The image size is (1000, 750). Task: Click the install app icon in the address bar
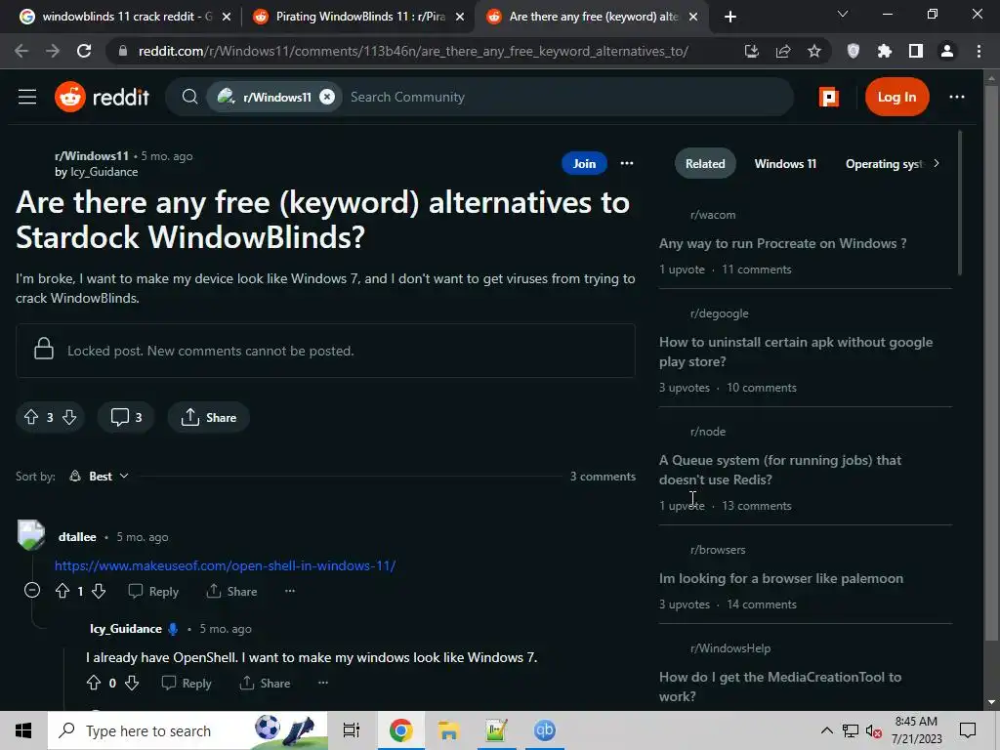pyautogui.click(x=751, y=51)
